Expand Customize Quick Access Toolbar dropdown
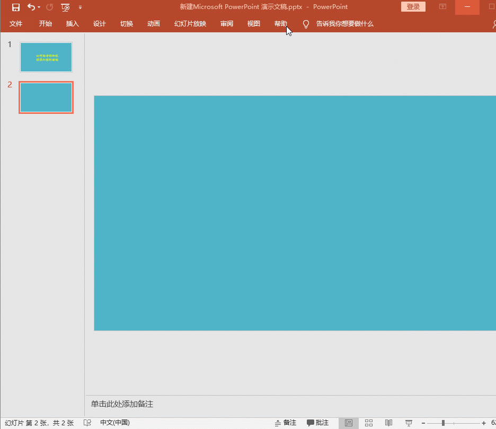Image resolution: width=496 pixels, height=429 pixels. tap(80, 7)
